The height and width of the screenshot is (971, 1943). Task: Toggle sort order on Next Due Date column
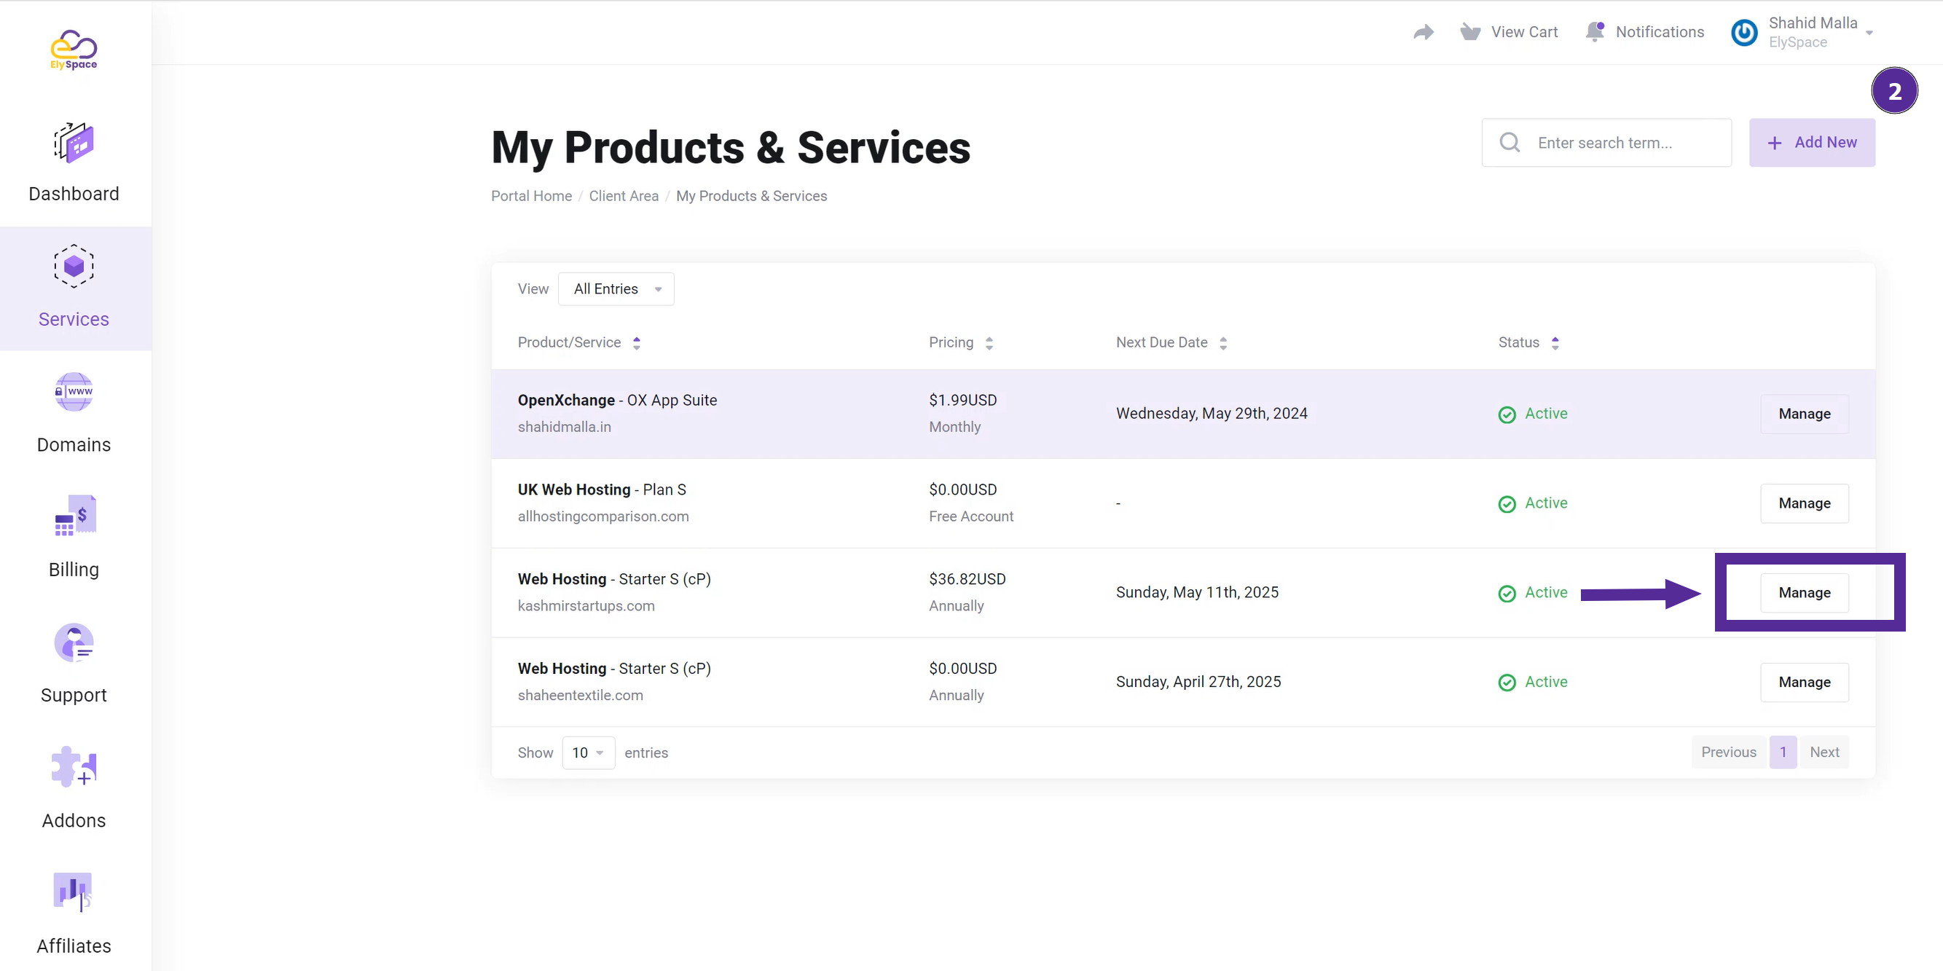point(1222,343)
